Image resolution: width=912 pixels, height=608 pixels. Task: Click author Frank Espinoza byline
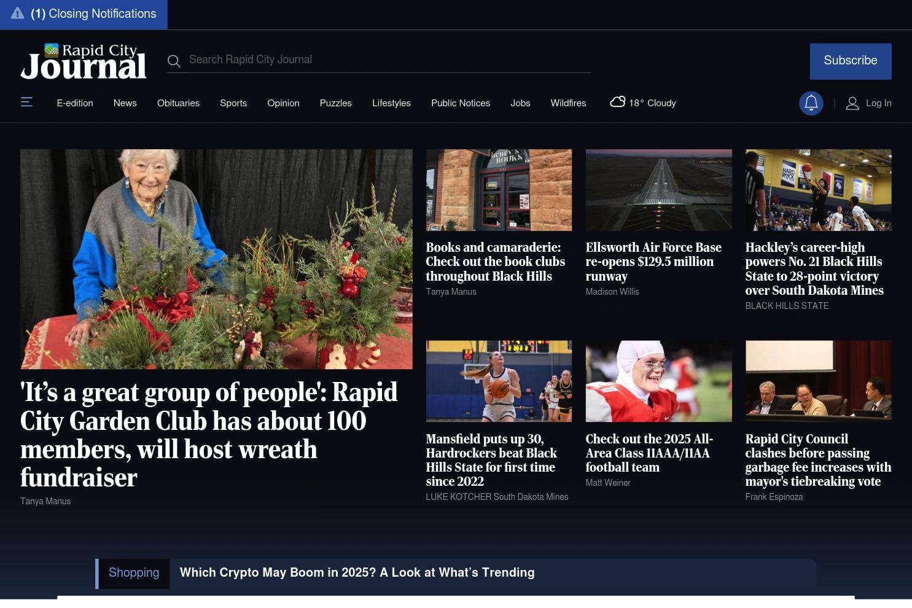774,497
